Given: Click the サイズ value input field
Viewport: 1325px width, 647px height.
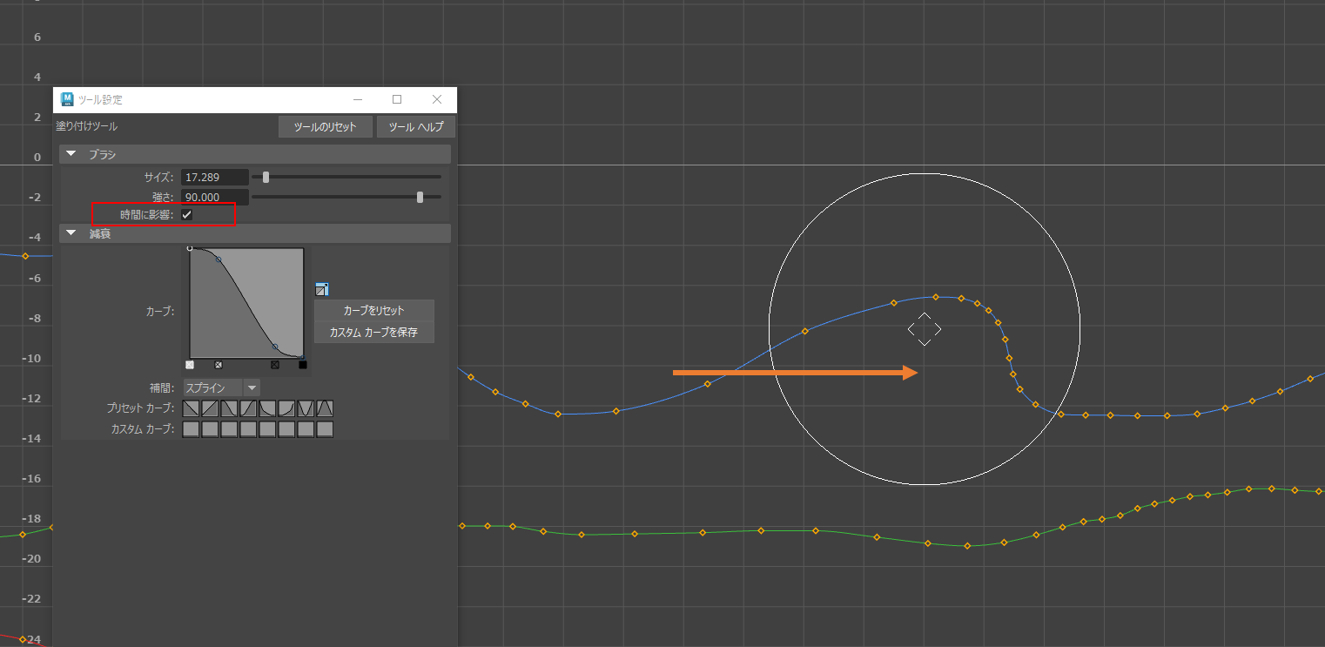Looking at the screenshot, I should click(214, 177).
